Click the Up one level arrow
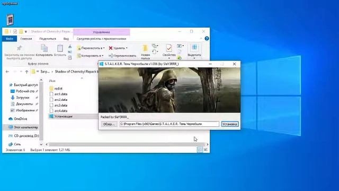This screenshot has height=191, width=339. (x=26, y=72)
